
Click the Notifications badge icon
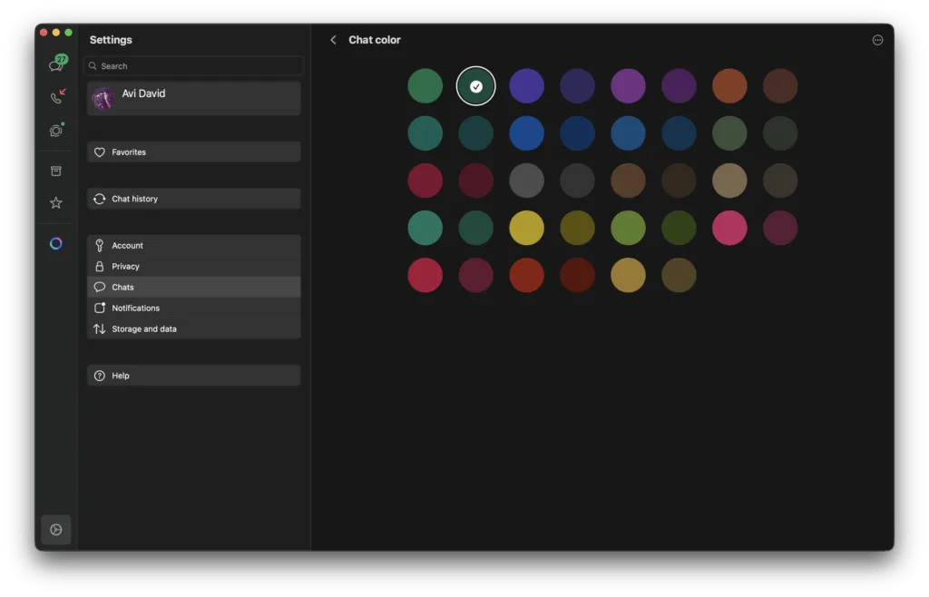point(100,308)
